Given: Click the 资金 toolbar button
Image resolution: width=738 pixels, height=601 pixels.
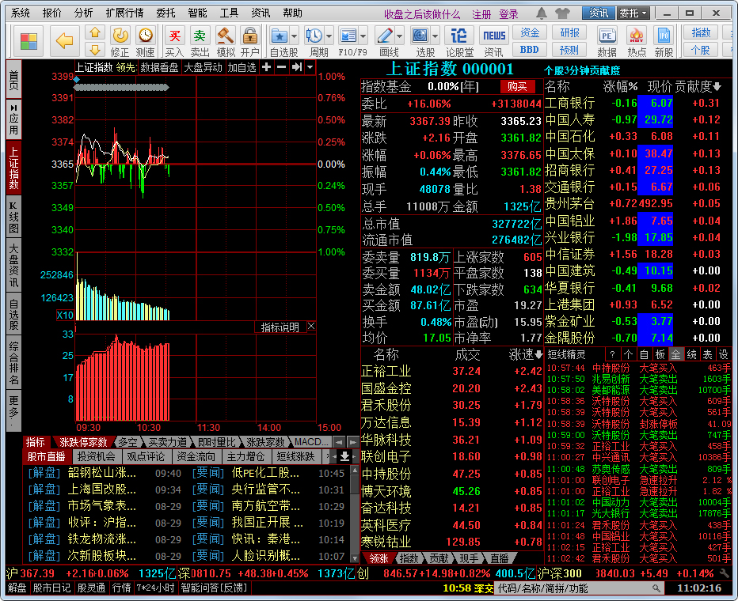Looking at the screenshot, I should click(530, 32).
